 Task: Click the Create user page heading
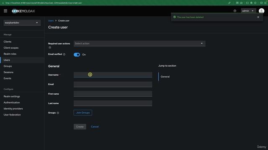[58, 27]
